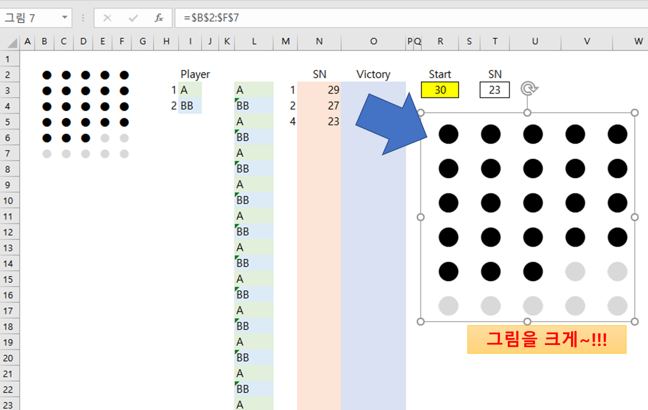Click the top-middle resize handle of picture
The width and height of the screenshot is (648, 410).
click(x=527, y=113)
